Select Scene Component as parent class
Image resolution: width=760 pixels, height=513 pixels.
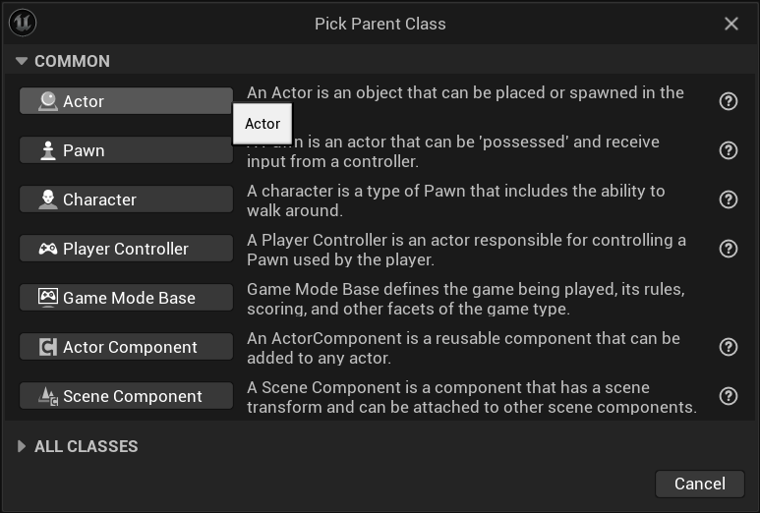coord(126,396)
